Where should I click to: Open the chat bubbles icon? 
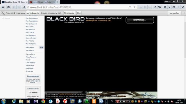tap(160, 7)
